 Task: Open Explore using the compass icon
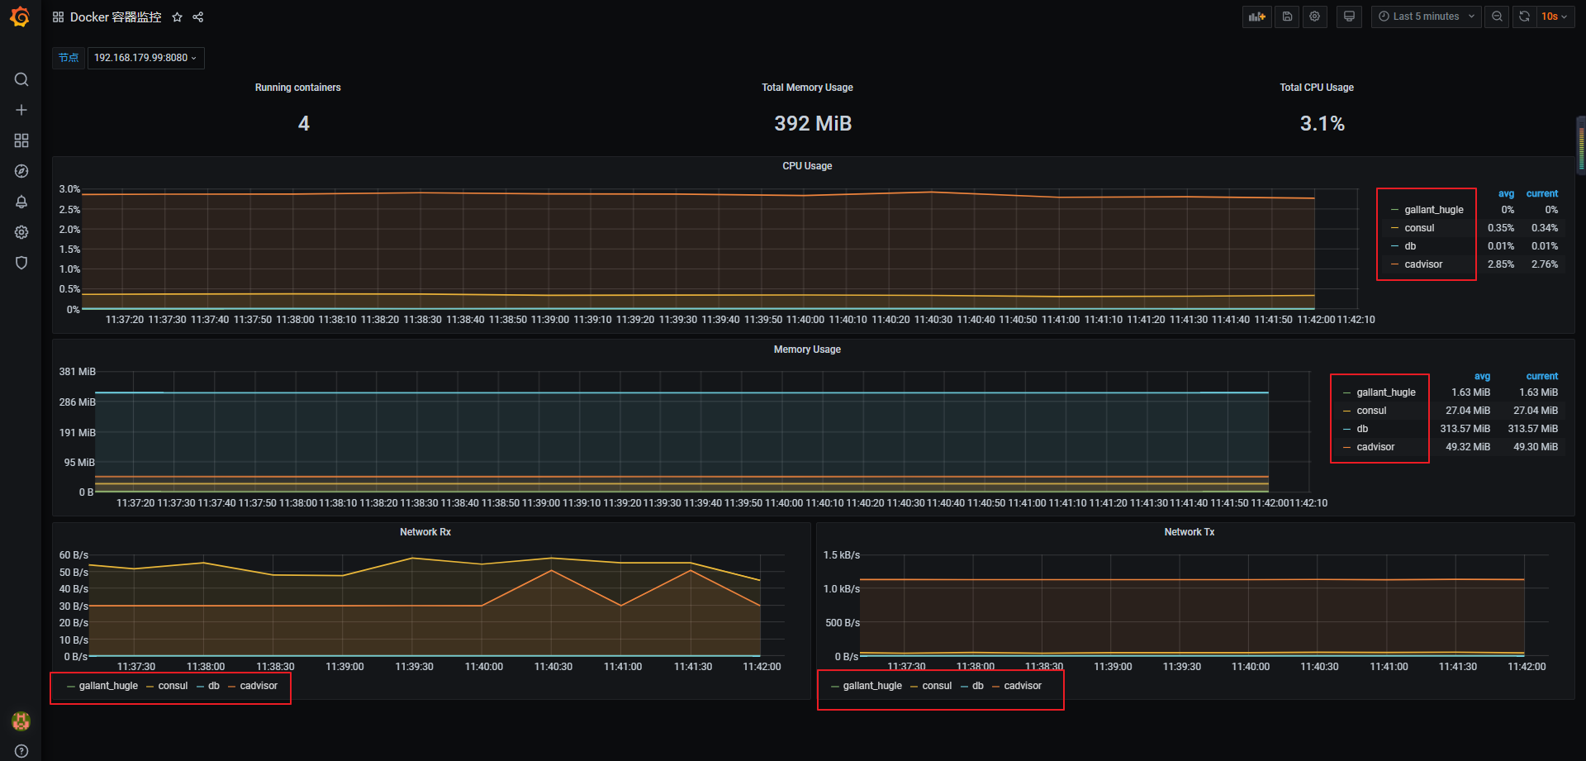coord(21,170)
